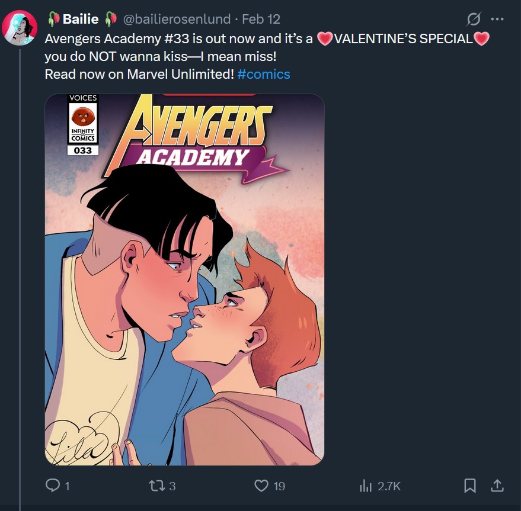Bookmark the Avengers Academy post

pyautogui.click(x=469, y=486)
